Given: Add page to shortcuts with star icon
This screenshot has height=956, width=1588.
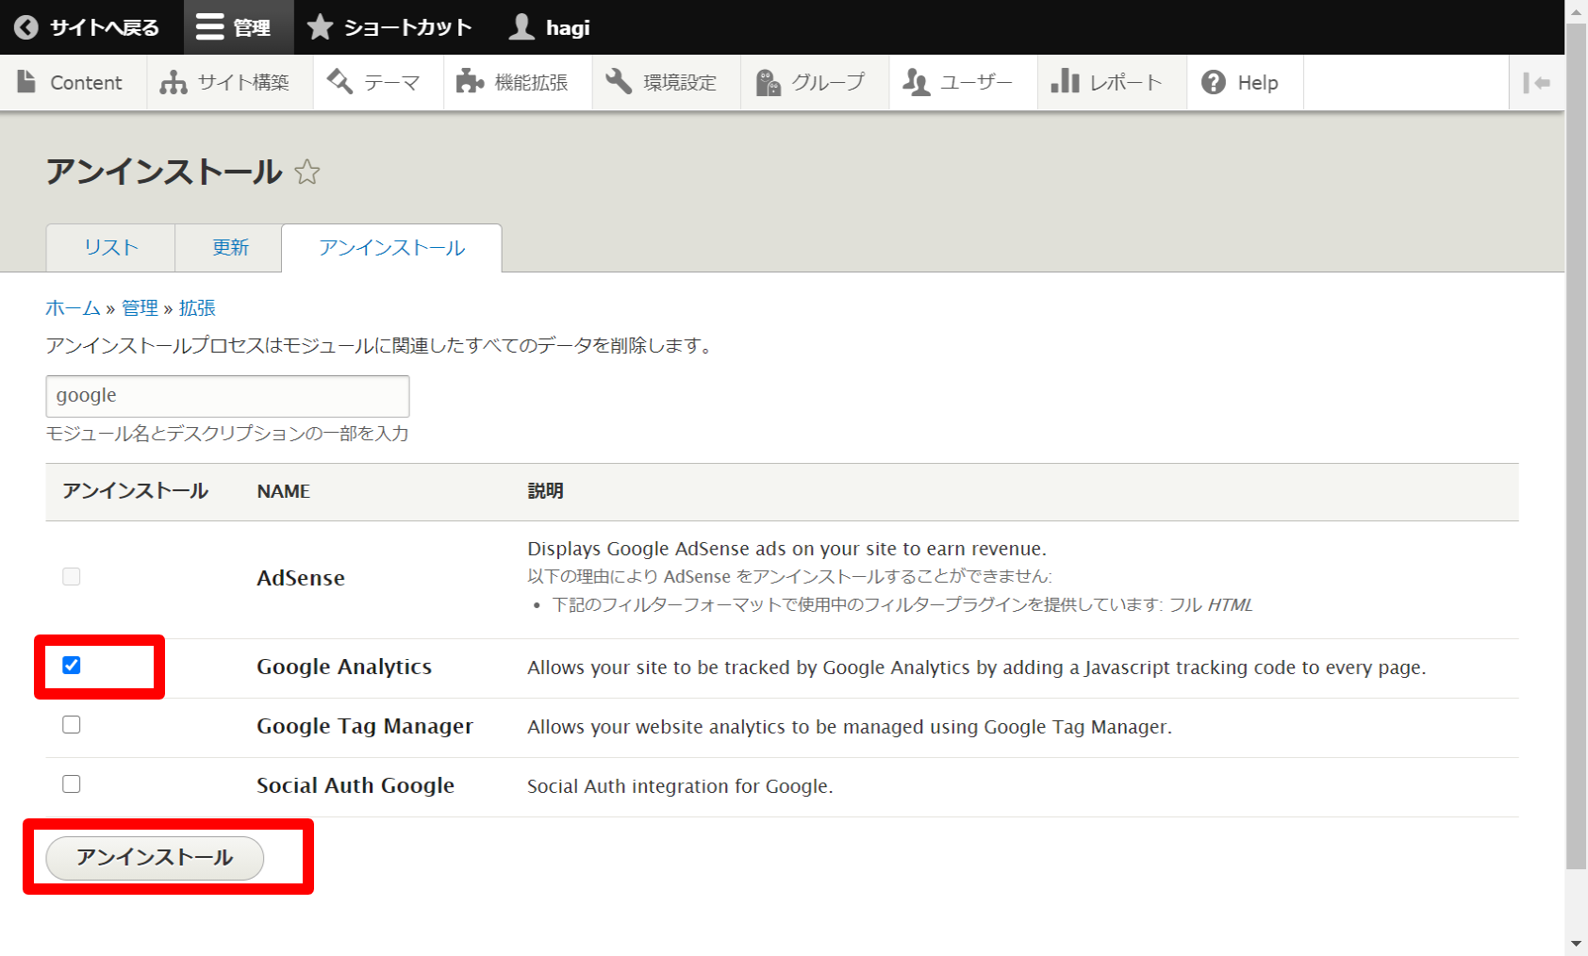Looking at the screenshot, I should coord(306,173).
